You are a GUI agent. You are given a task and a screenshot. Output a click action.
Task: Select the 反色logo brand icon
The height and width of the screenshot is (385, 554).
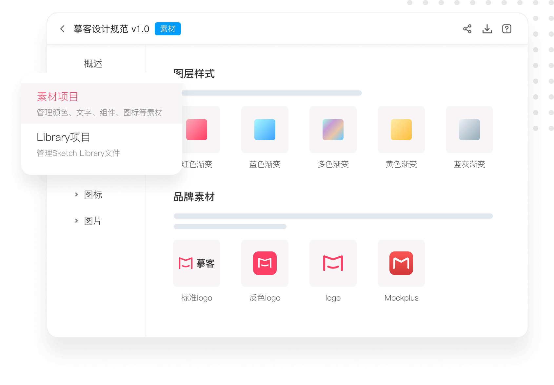click(265, 263)
